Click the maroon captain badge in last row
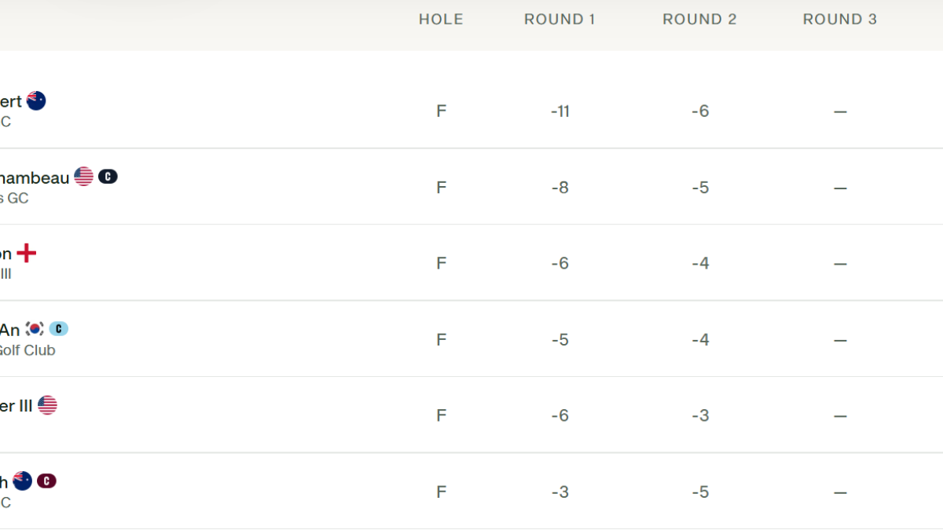Image resolution: width=943 pixels, height=530 pixels. point(46,481)
